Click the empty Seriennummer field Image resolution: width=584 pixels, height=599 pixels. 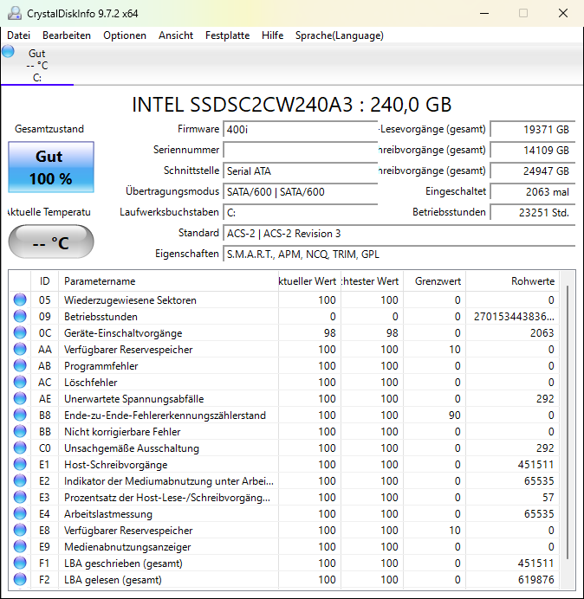[x=301, y=150]
